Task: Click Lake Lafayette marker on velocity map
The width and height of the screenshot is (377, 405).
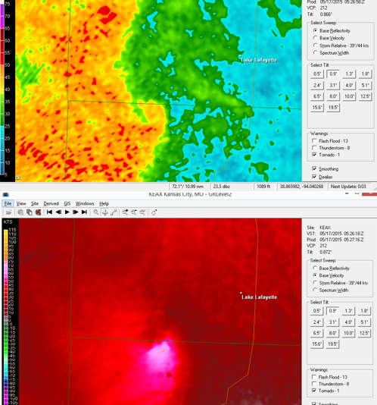Action: pyautogui.click(x=241, y=293)
